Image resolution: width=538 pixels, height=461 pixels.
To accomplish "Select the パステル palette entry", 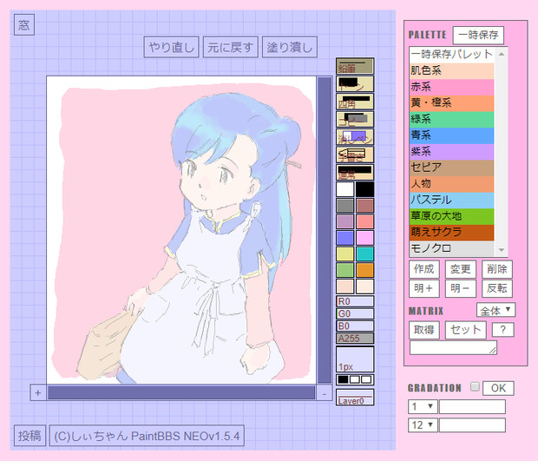I will [x=451, y=200].
